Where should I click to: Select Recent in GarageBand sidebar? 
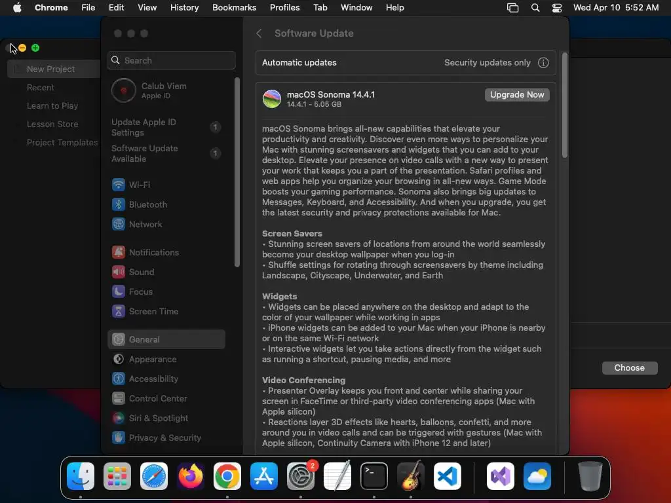(x=41, y=87)
